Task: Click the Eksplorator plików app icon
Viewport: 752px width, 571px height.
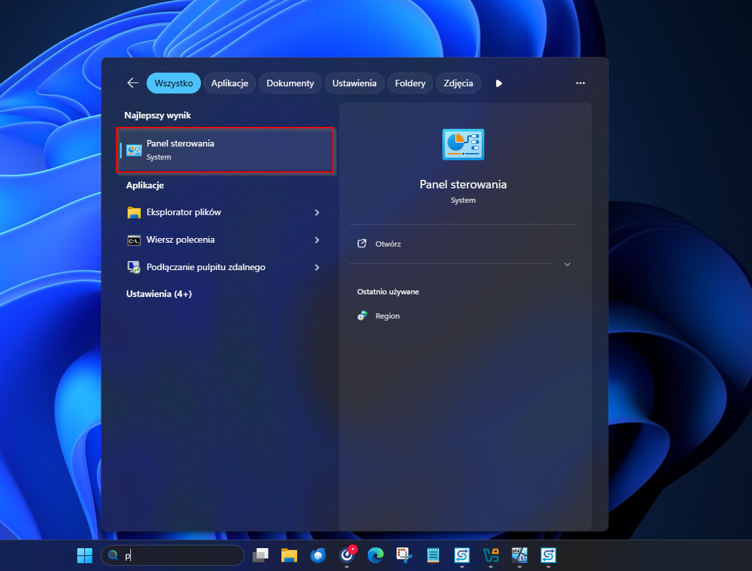Action: point(134,213)
